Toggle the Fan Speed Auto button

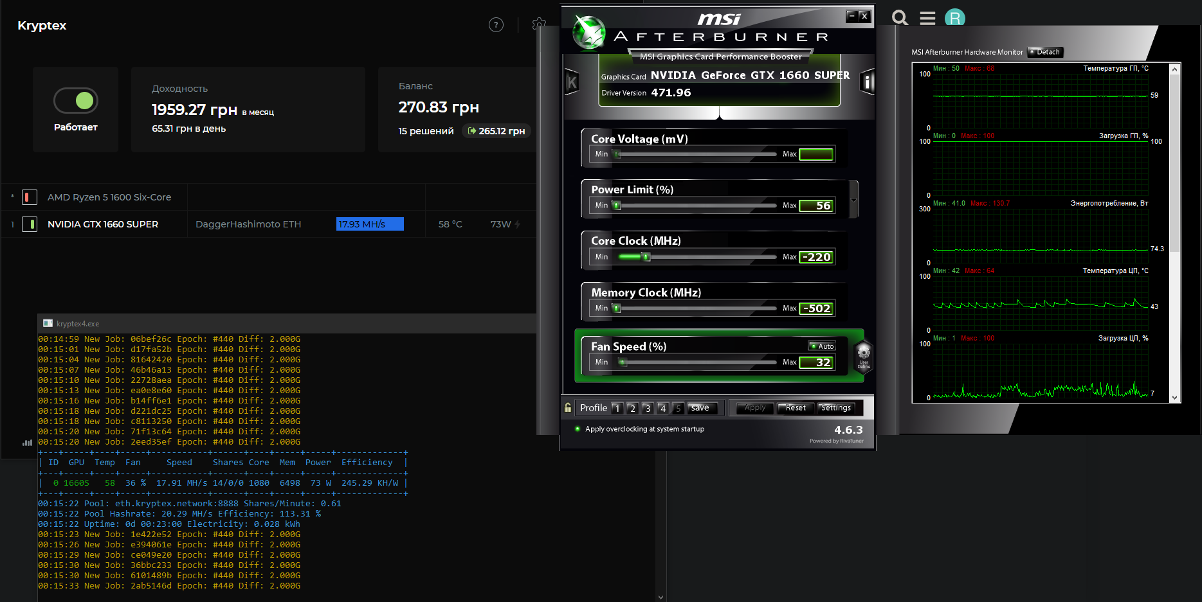tap(822, 346)
